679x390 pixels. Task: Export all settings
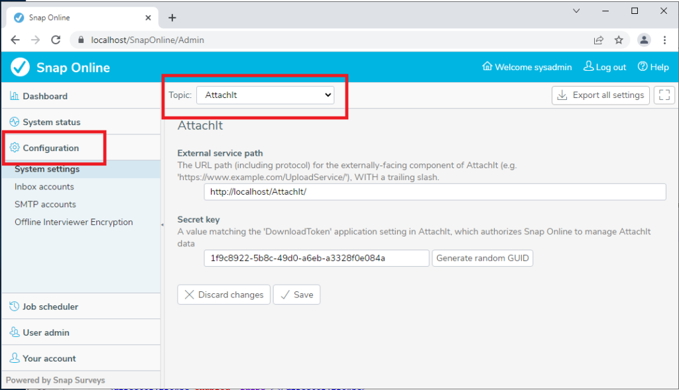600,95
